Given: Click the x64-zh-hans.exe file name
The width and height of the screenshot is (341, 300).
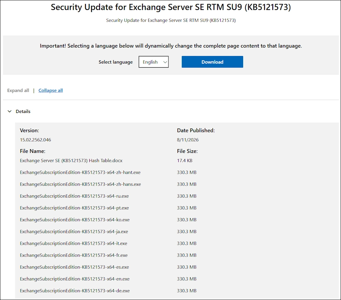Looking at the screenshot, I should (x=80, y=184).
